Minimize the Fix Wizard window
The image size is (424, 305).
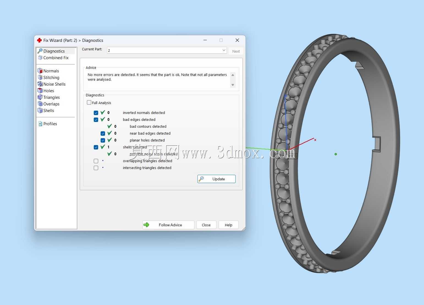205,40
